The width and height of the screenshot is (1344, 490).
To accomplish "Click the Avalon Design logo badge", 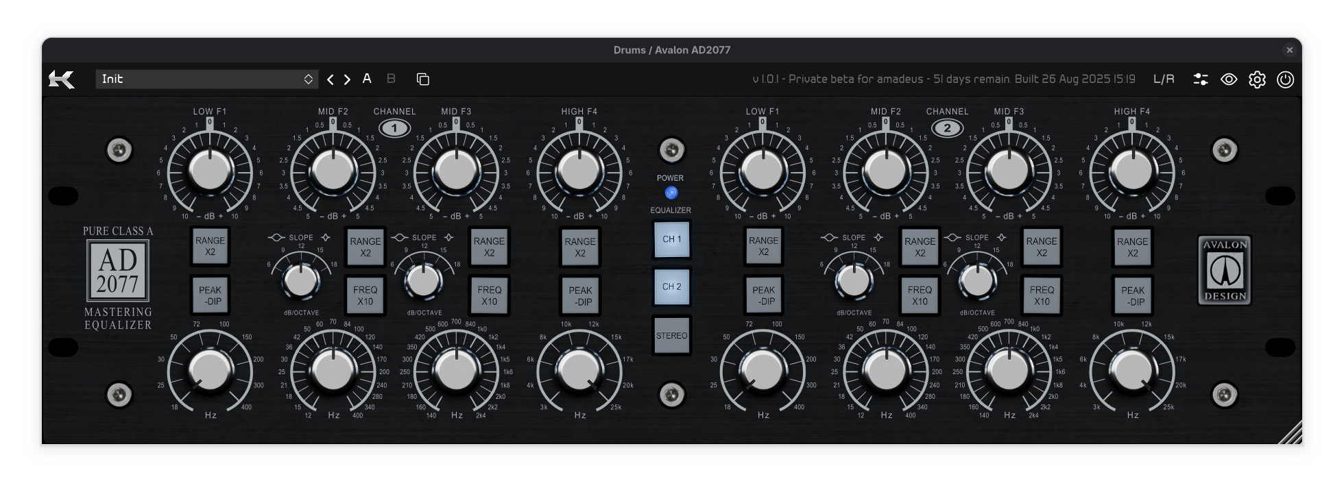I will pyautogui.click(x=1225, y=271).
